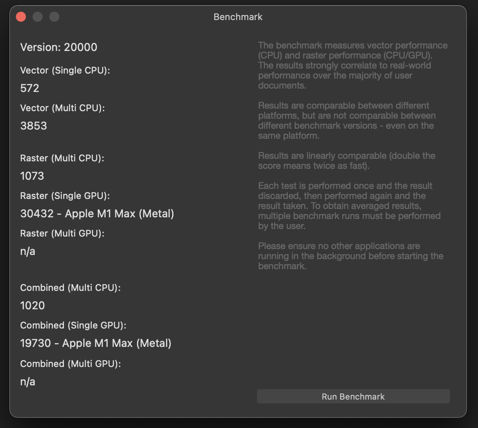Click the Vector (Multi CPU) label
Viewport: 478px width, 428px height.
tap(63, 108)
